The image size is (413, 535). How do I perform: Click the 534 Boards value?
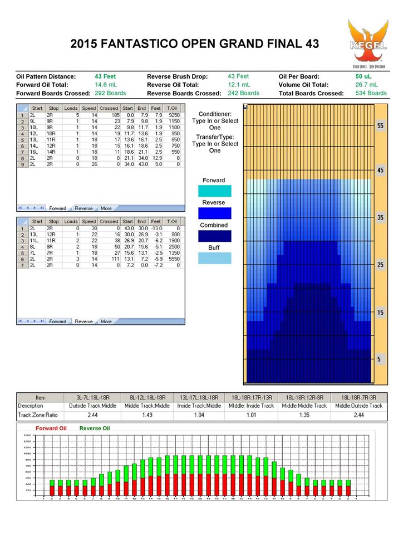[371, 93]
